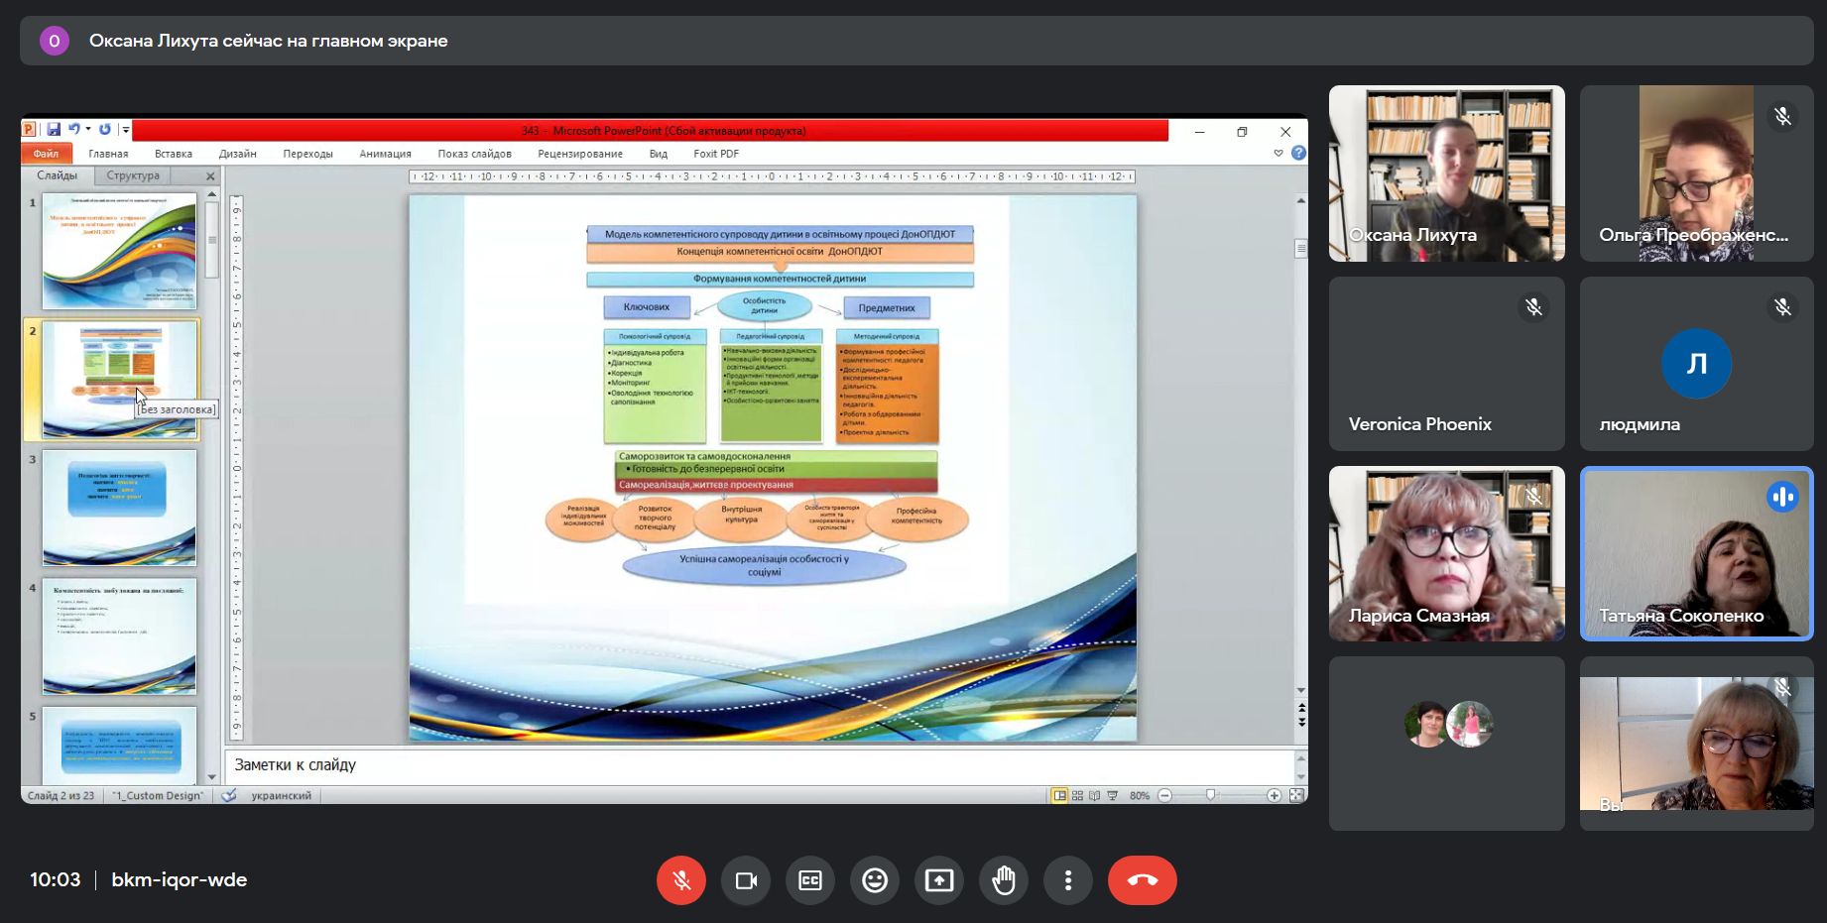Screen dimensions: 1827x923
Task: Click the украинский language status button
Action: tap(281, 796)
